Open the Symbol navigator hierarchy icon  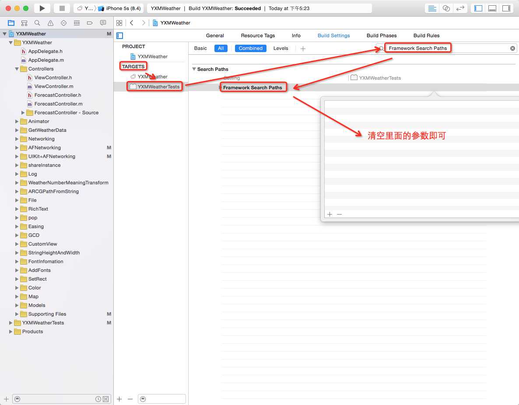pos(24,23)
